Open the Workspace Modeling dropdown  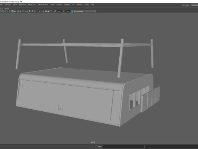pyautogui.click(x=195, y=5)
